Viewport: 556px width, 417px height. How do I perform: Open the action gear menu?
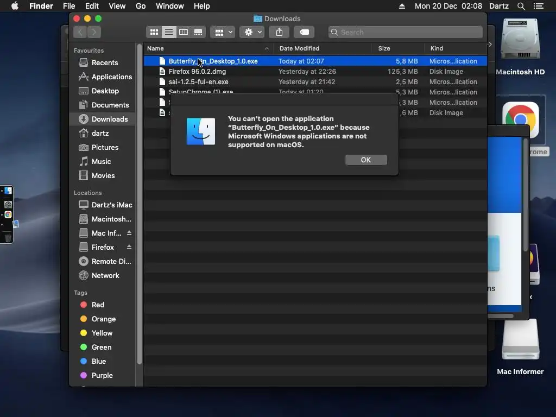coord(252,32)
